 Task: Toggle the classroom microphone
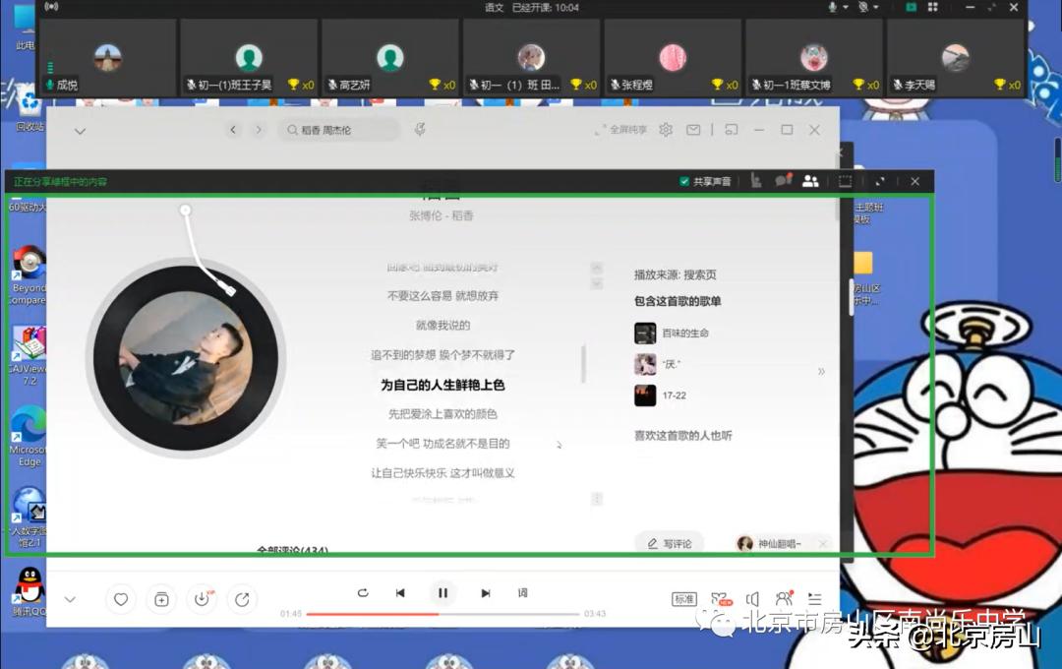click(833, 7)
